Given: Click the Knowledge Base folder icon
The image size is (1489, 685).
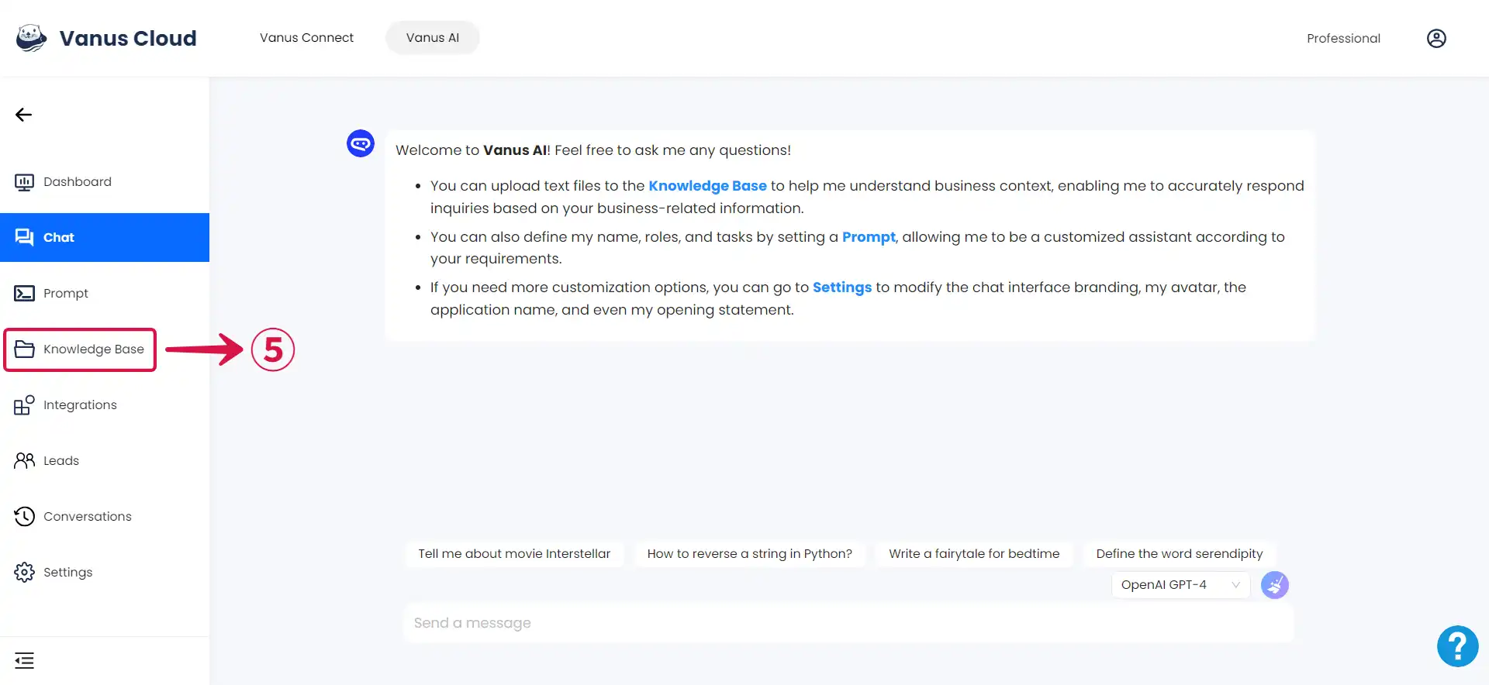Looking at the screenshot, I should (24, 349).
